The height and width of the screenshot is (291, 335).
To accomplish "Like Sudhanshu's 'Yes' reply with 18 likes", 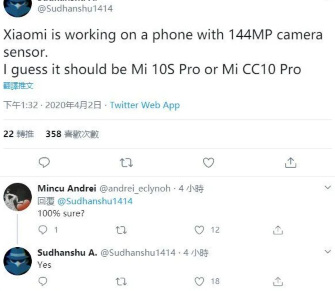I will pos(199,281).
